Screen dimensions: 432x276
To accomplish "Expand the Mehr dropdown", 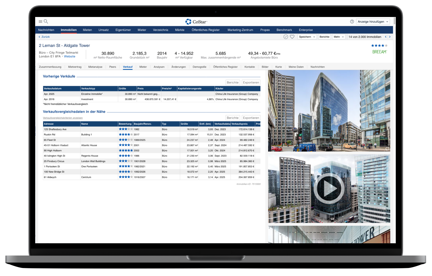I will coord(339,37).
